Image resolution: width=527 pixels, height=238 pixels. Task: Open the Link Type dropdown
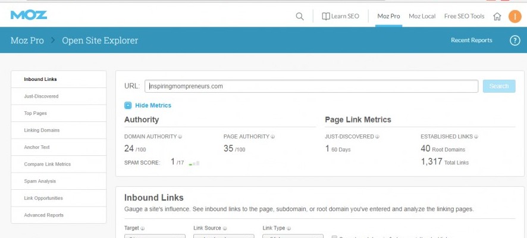(293, 236)
